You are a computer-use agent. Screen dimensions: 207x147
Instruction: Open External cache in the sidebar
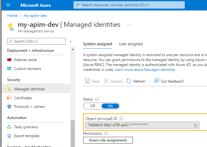36,60
